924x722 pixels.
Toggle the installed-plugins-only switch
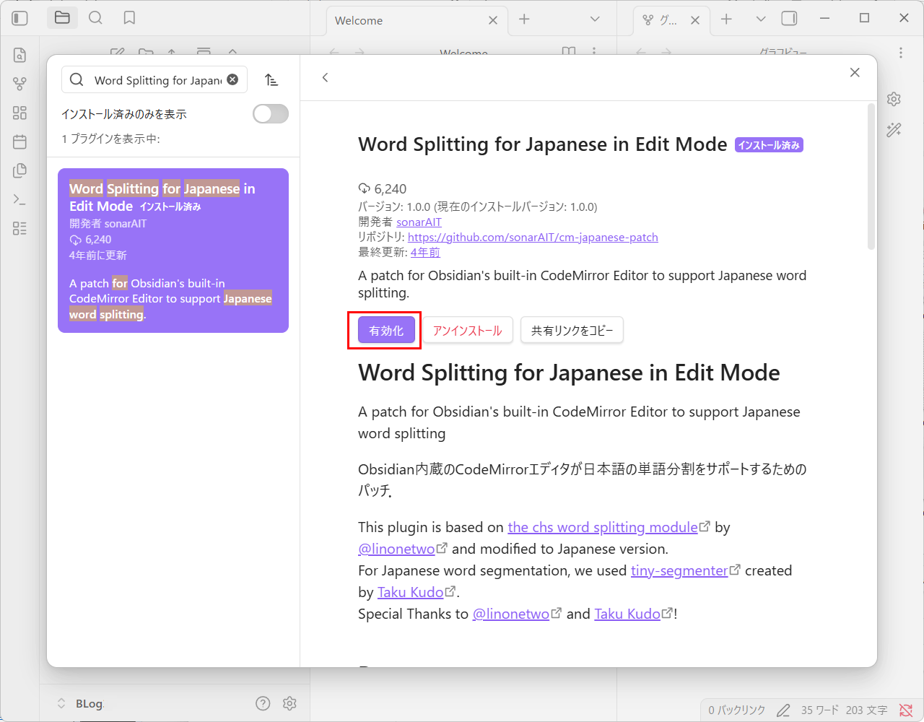pyautogui.click(x=270, y=113)
